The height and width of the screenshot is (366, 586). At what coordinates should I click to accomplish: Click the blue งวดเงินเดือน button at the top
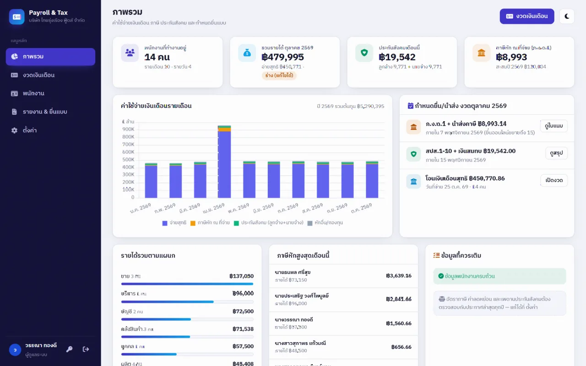527,16
